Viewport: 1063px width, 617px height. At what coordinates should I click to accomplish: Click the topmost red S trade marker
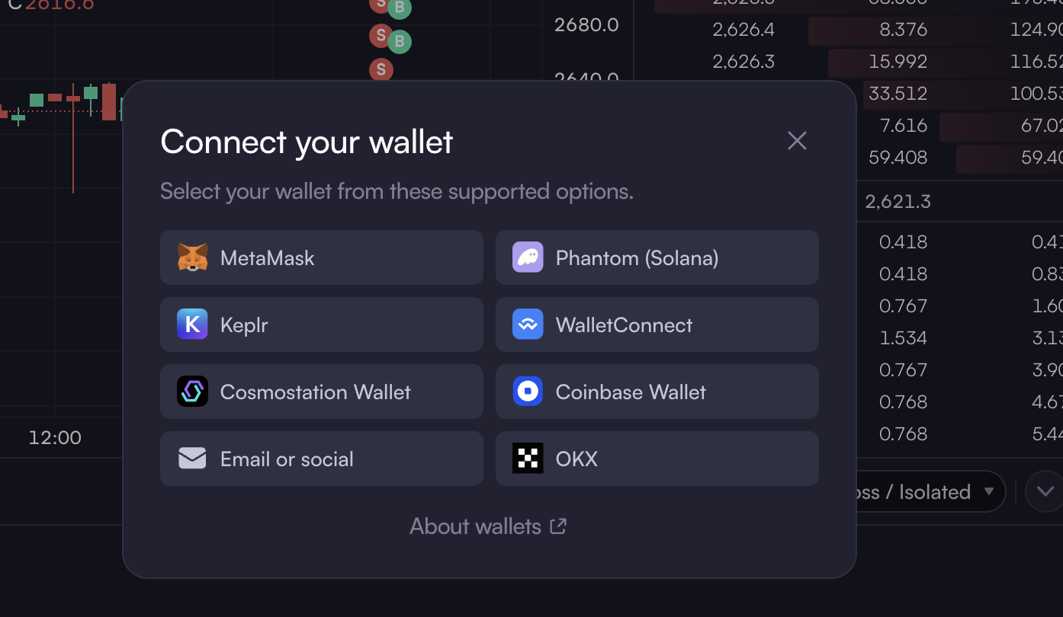pos(380,4)
